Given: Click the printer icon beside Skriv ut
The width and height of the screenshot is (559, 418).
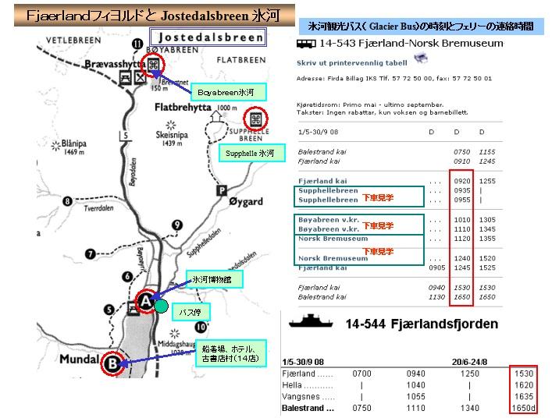Looking at the screenshot, I should click(x=421, y=58).
